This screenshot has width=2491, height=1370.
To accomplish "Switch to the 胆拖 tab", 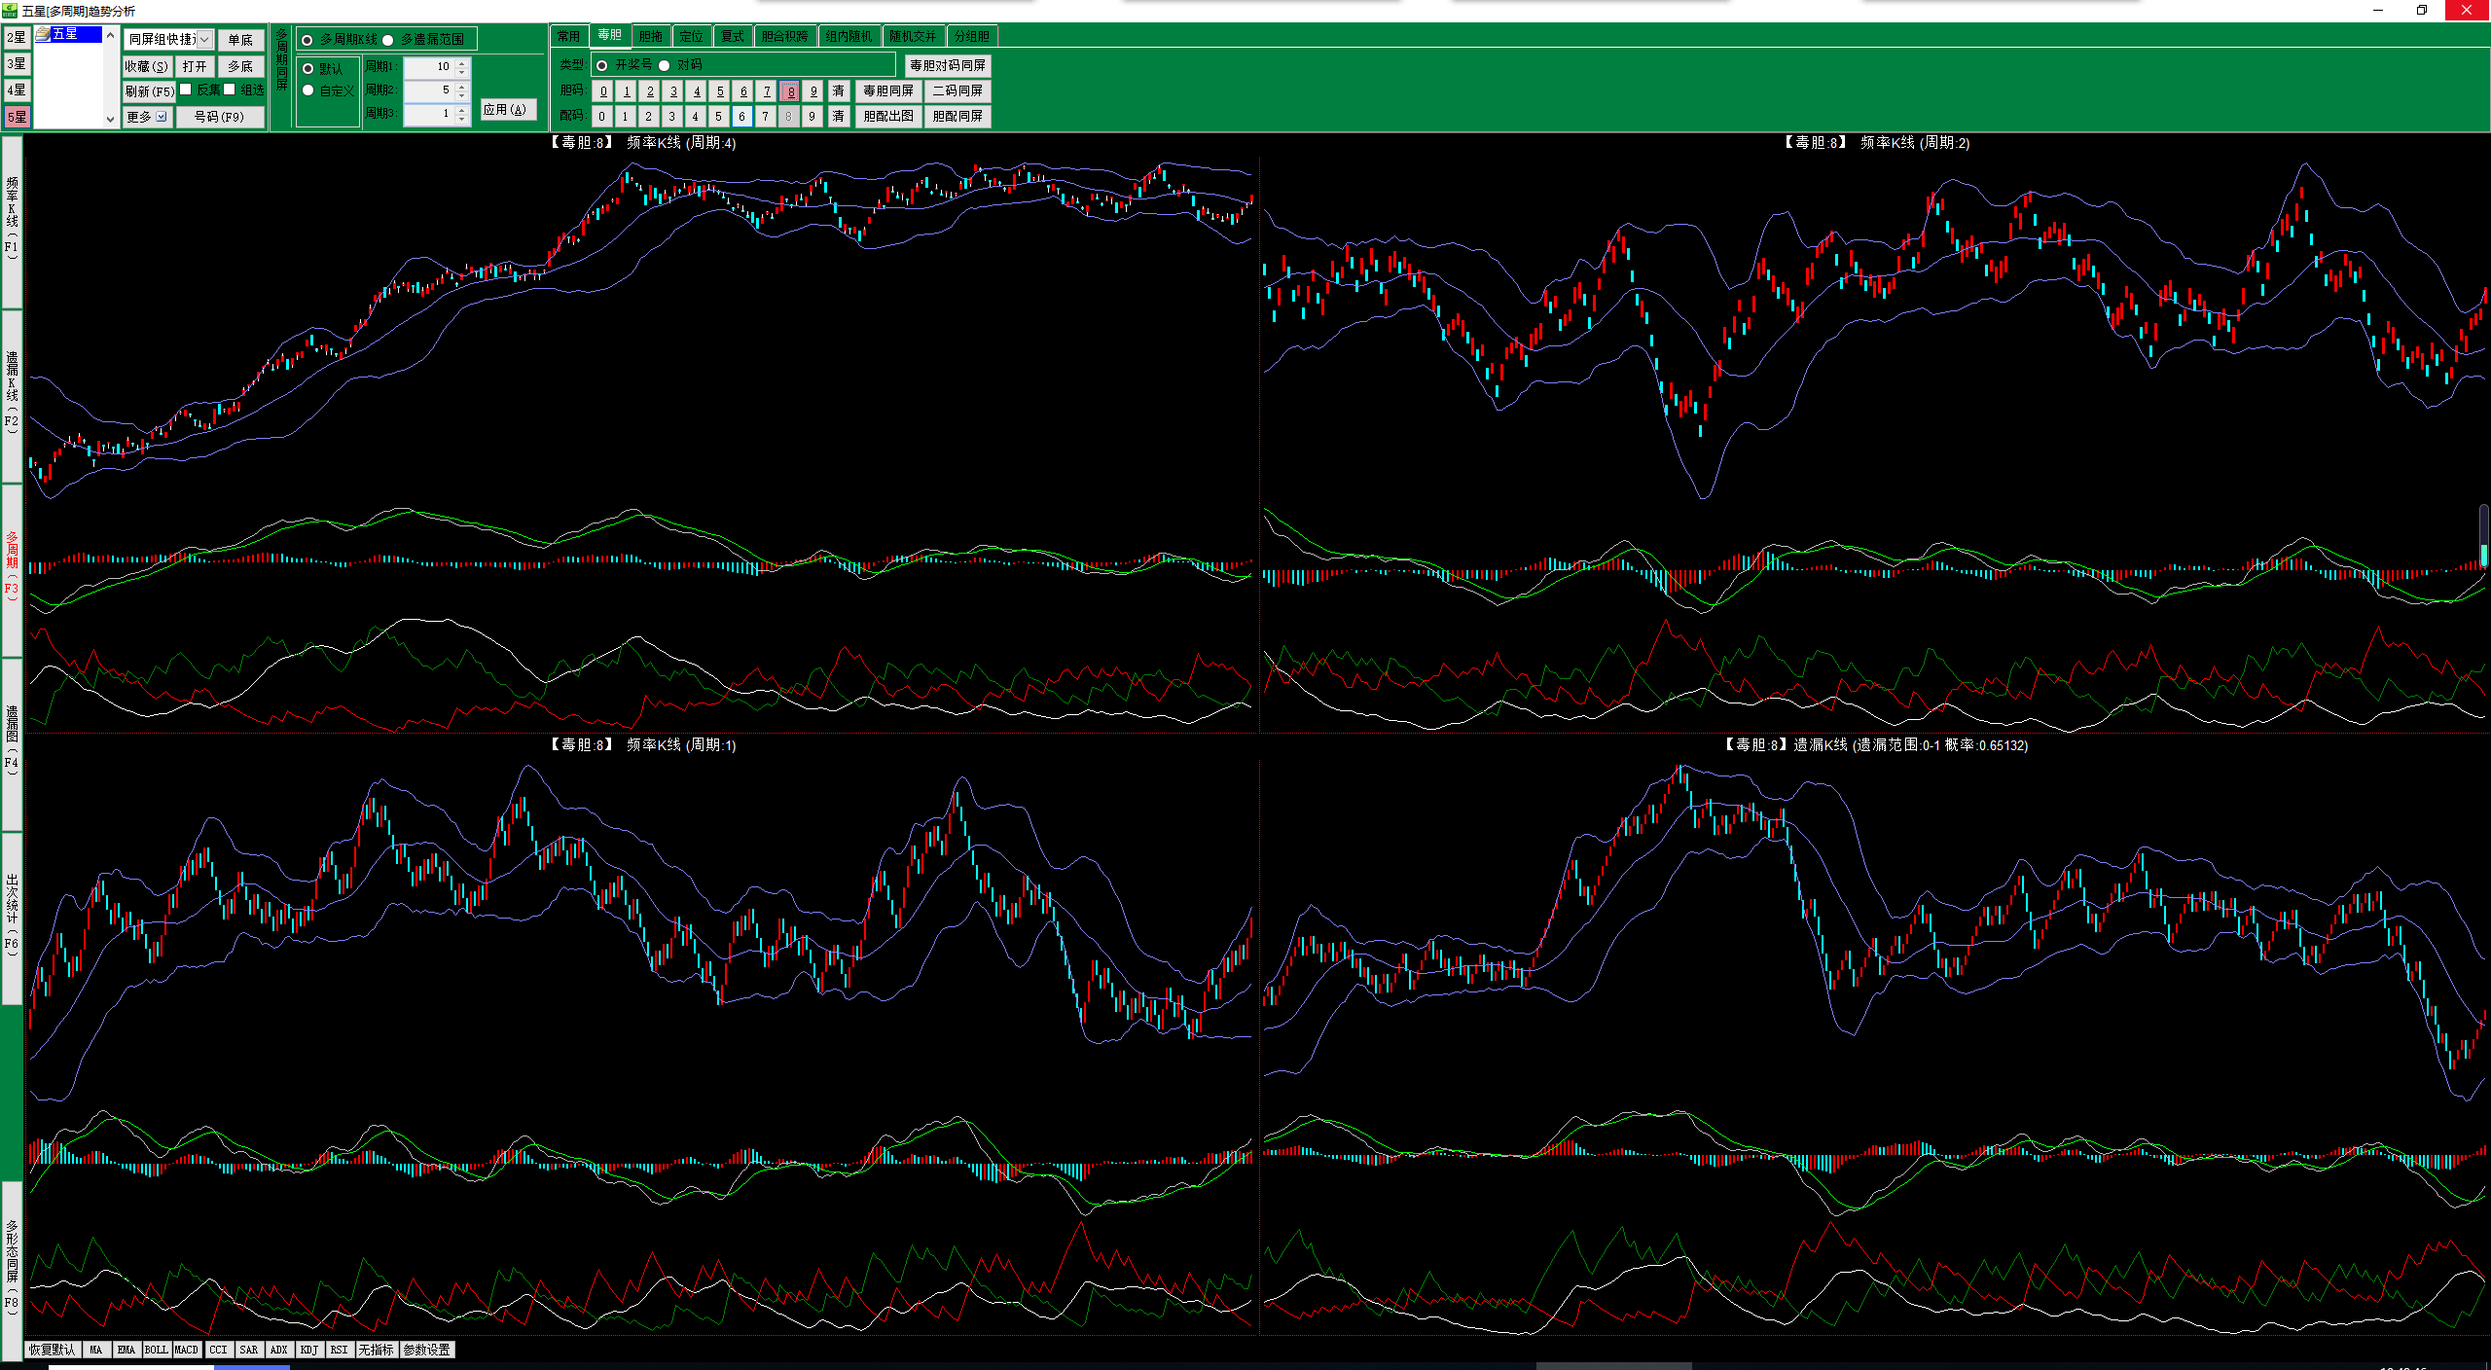I will click(x=650, y=36).
